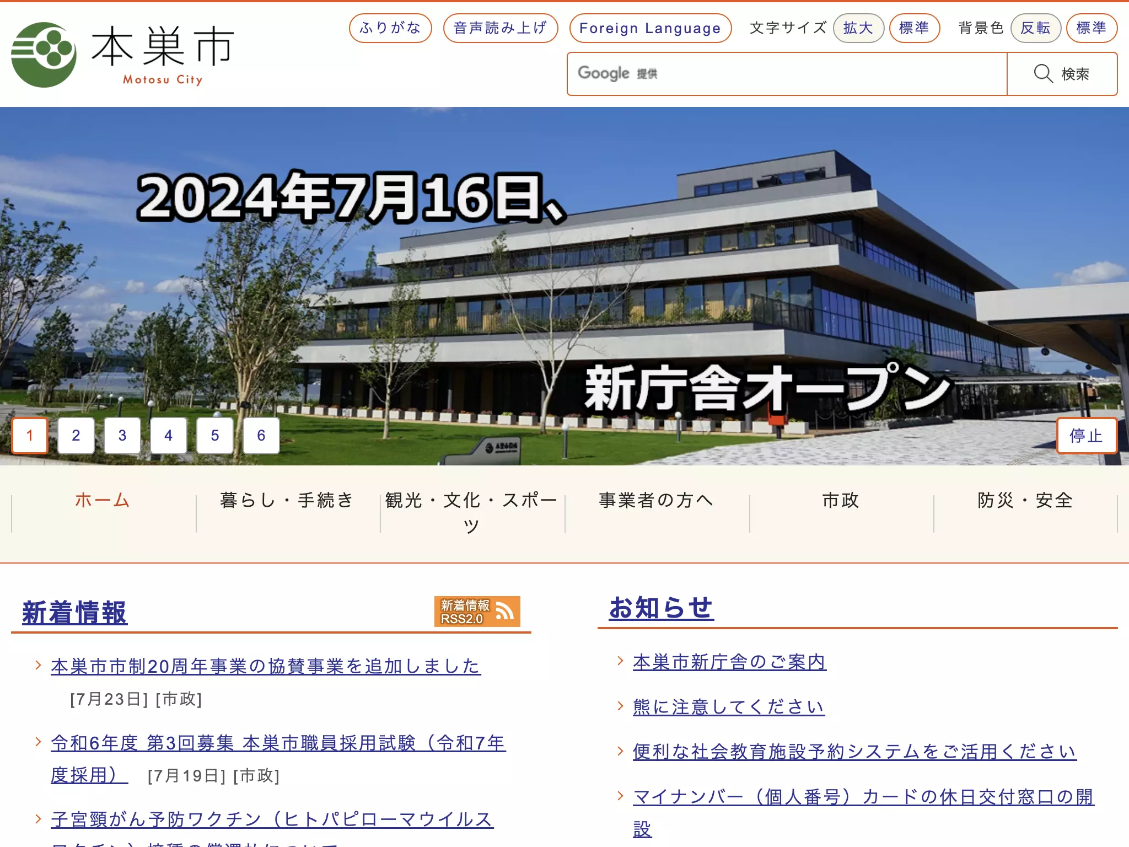1129x847 pixels.
Task: Click the 新着情報 heading link
Action: (75, 613)
